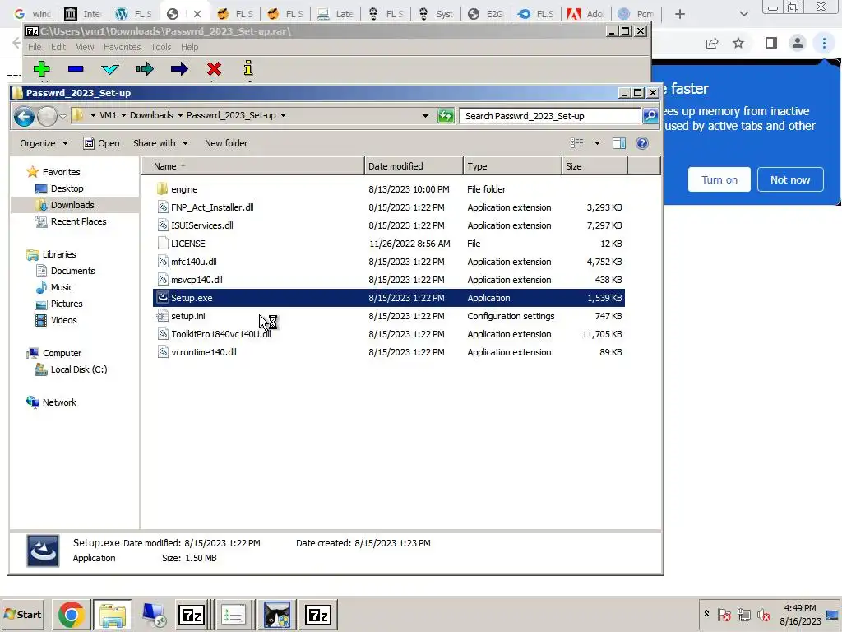Open Chrome from the taskbar

point(71,615)
